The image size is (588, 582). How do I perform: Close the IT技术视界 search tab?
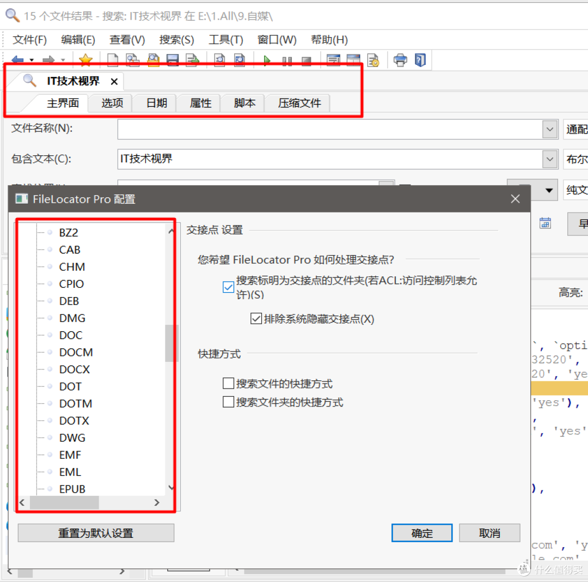click(x=114, y=81)
